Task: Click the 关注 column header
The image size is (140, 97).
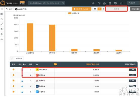Action: (x=13, y=64)
